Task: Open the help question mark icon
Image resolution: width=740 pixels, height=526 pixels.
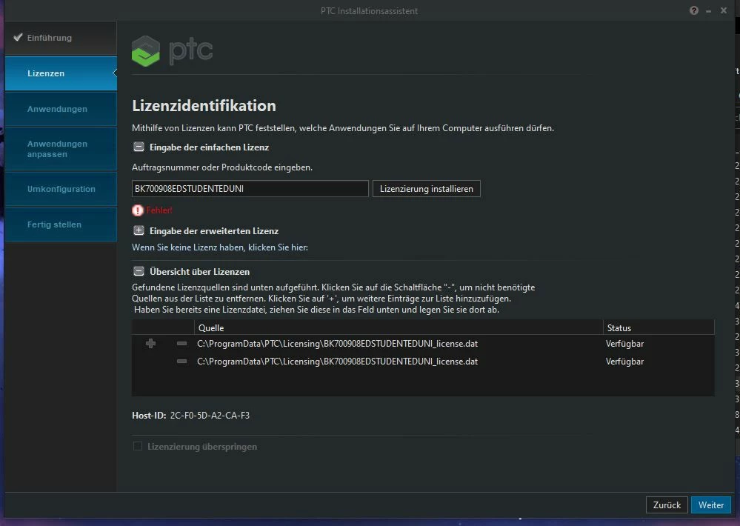Action: (694, 10)
